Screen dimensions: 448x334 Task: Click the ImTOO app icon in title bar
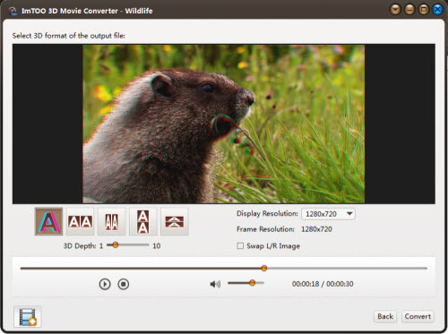click(13, 11)
